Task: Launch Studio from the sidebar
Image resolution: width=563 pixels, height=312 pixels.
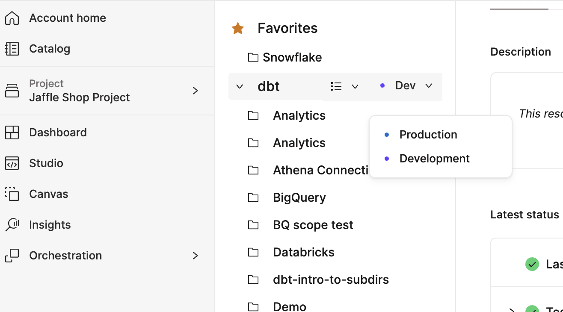Action: 12,163
